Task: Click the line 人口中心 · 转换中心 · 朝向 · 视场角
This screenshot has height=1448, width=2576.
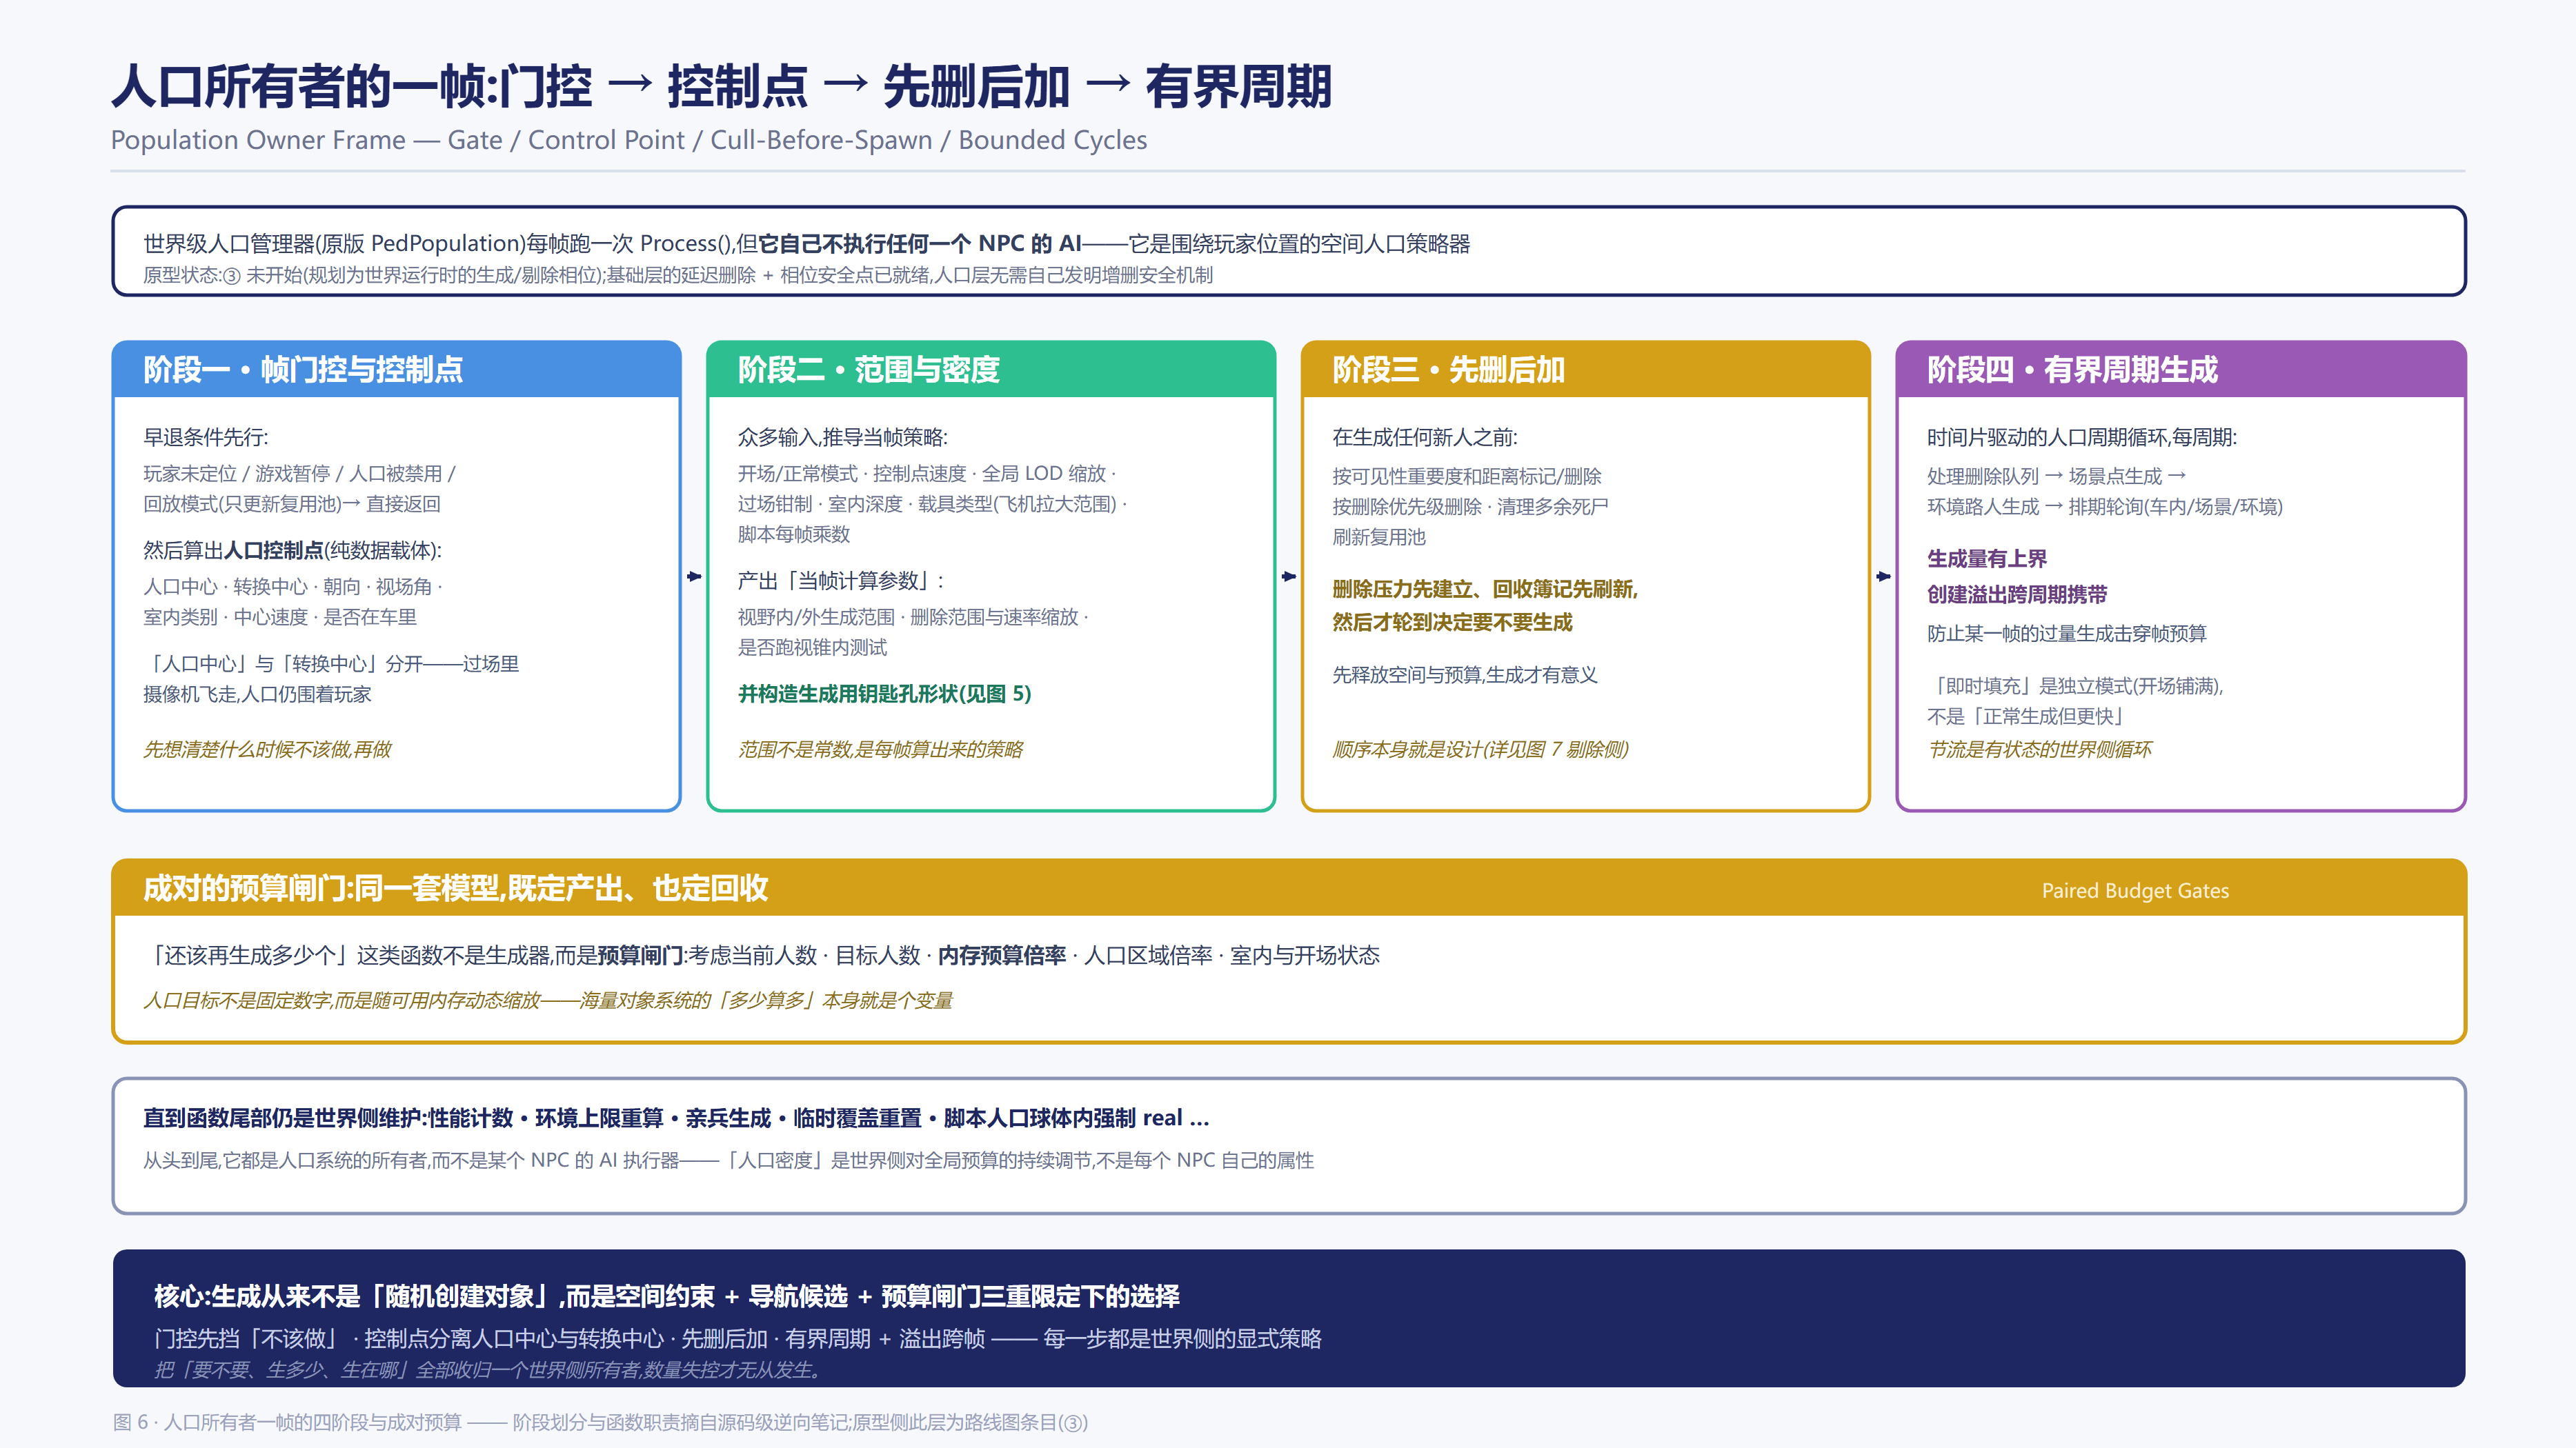Action: pos(292,587)
